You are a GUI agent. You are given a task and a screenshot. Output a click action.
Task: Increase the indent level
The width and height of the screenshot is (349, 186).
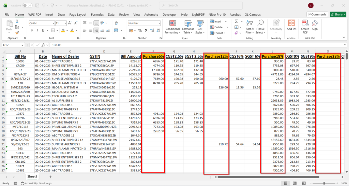coord(108,30)
